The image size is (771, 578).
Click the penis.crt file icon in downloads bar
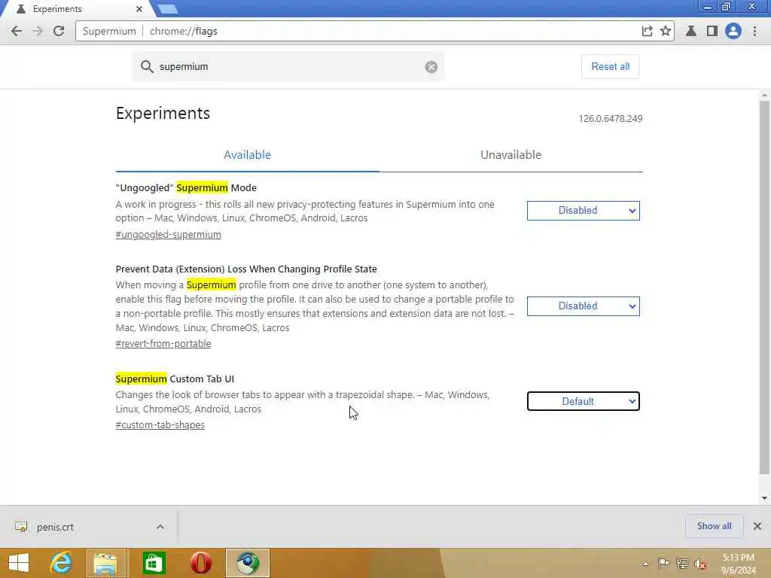tap(21, 527)
